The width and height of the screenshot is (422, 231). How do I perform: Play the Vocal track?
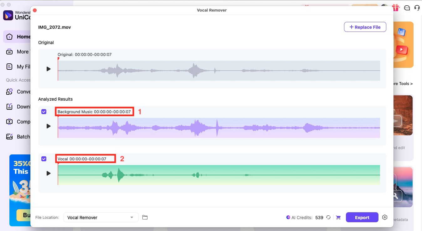point(49,173)
